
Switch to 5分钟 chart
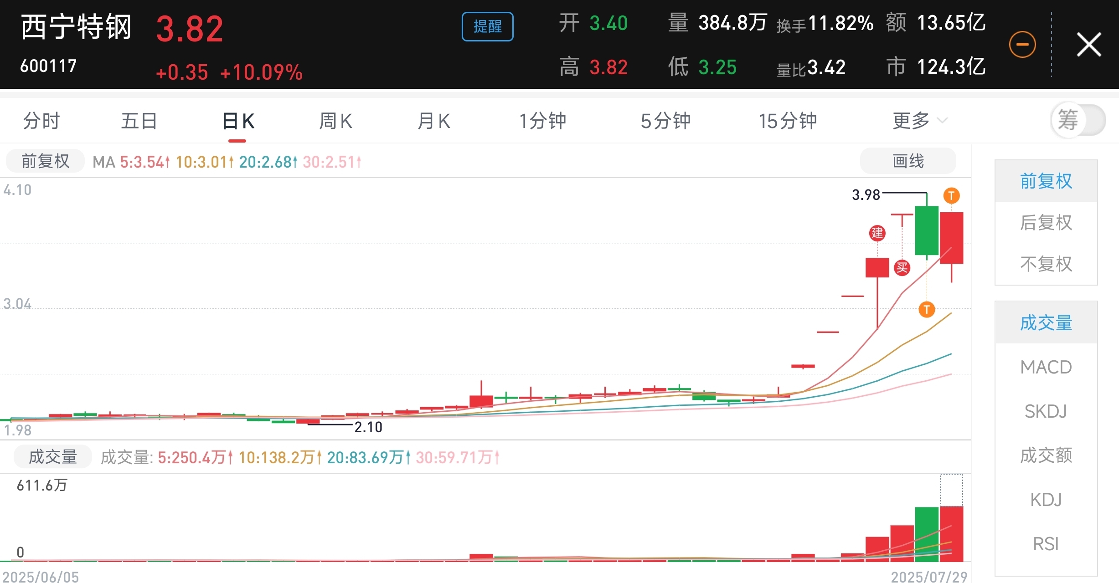click(665, 121)
